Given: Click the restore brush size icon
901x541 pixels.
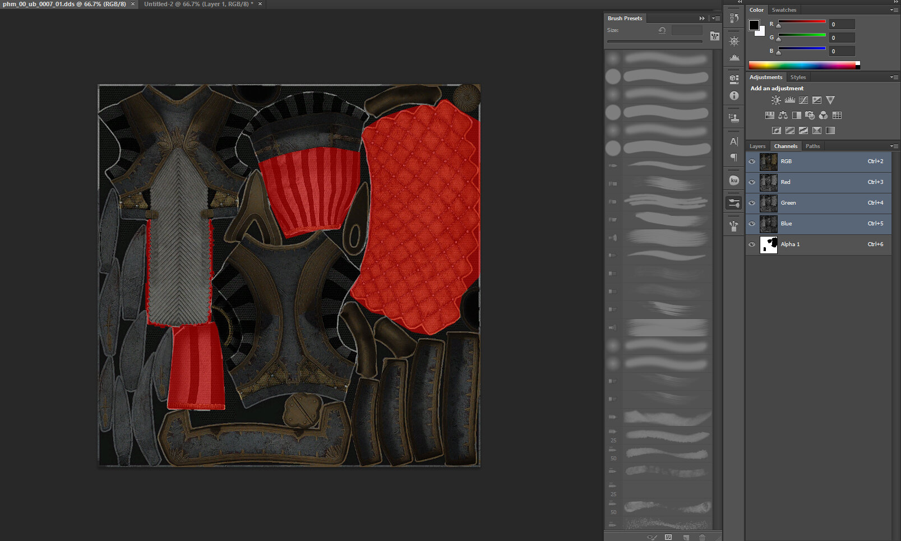Looking at the screenshot, I should click(662, 30).
